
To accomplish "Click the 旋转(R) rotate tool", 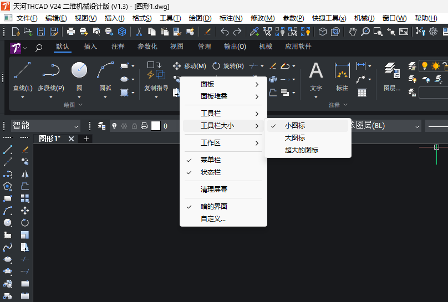I will (x=228, y=66).
